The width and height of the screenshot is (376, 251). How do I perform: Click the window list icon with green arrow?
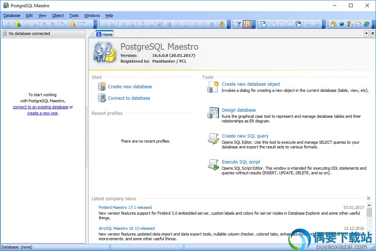(263, 24)
